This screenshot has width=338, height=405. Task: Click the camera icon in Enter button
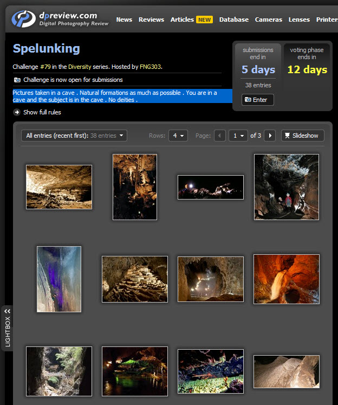(x=248, y=100)
